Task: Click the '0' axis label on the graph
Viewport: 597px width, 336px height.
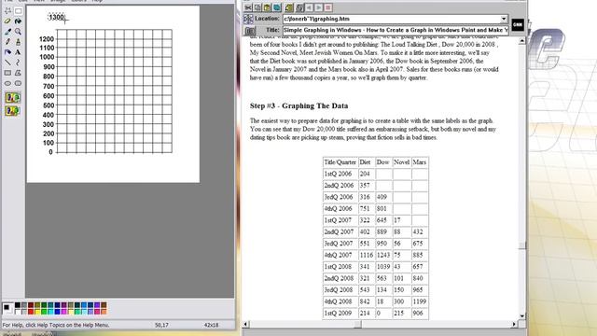Action: point(50,152)
